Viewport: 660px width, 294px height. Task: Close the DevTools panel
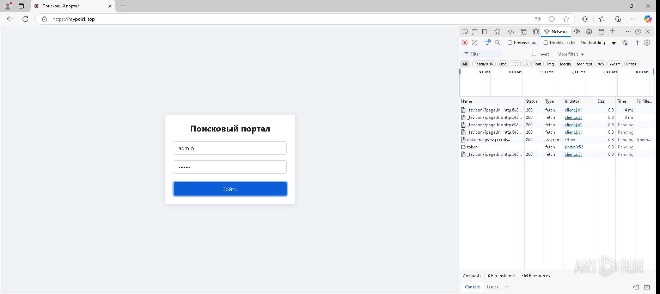pos(648,32)
